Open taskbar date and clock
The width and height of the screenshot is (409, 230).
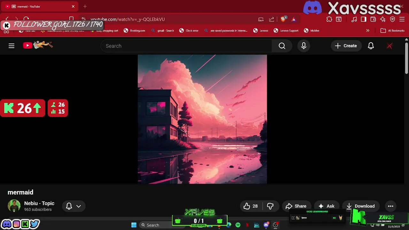click(394, 226)
